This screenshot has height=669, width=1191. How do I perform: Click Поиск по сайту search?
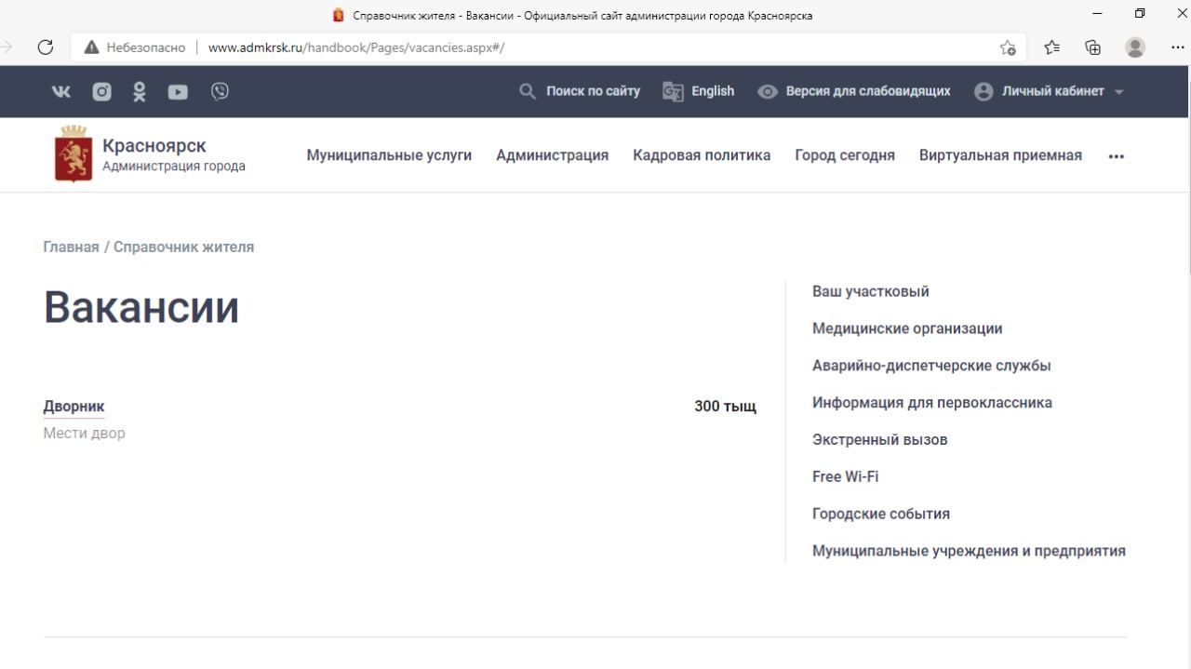click(x=580, y=91)
